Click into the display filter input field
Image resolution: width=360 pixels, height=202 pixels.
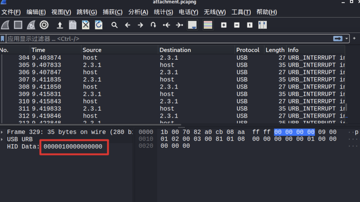[169, 39]
